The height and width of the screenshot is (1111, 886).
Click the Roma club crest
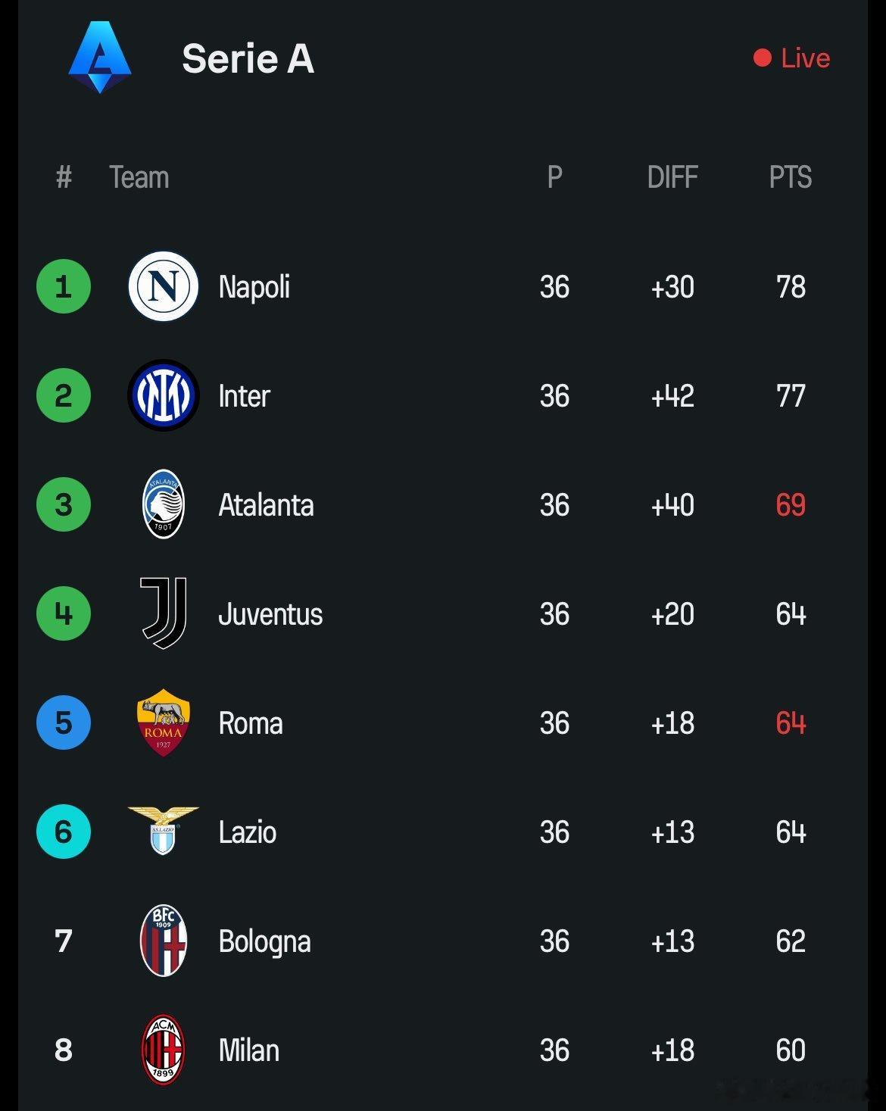click(x=164, y=722)
